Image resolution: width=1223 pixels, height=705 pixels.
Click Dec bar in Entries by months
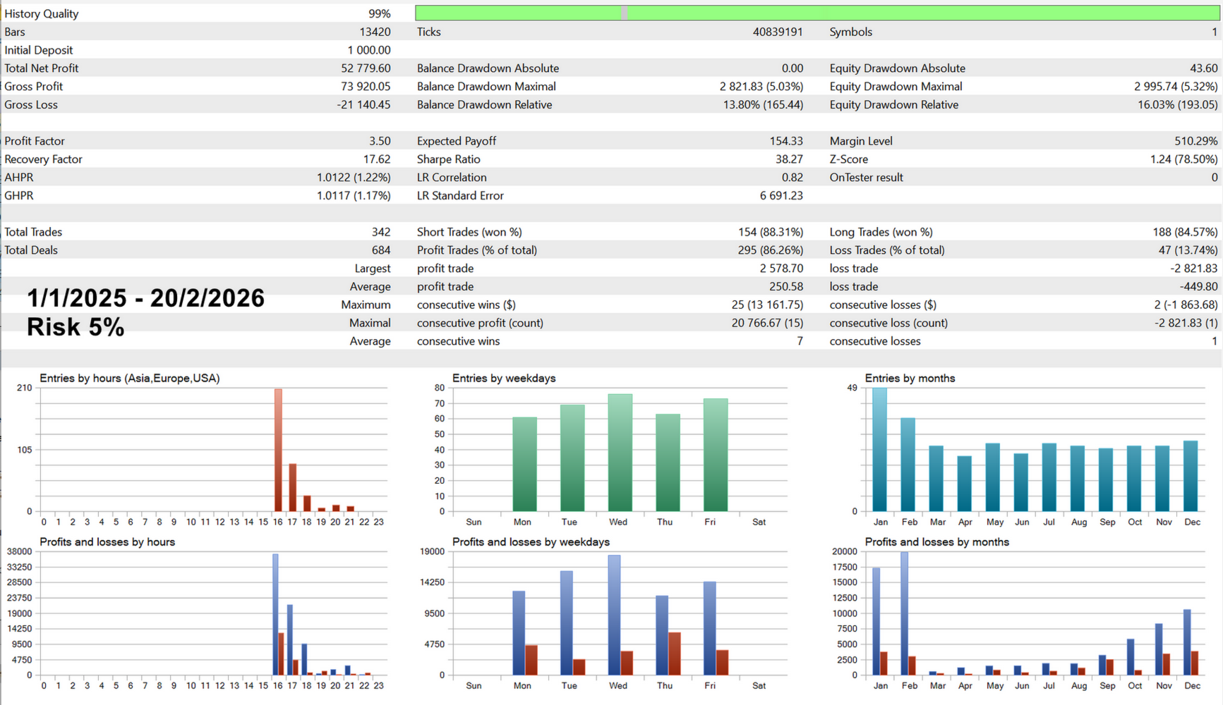click(1191, 476)
